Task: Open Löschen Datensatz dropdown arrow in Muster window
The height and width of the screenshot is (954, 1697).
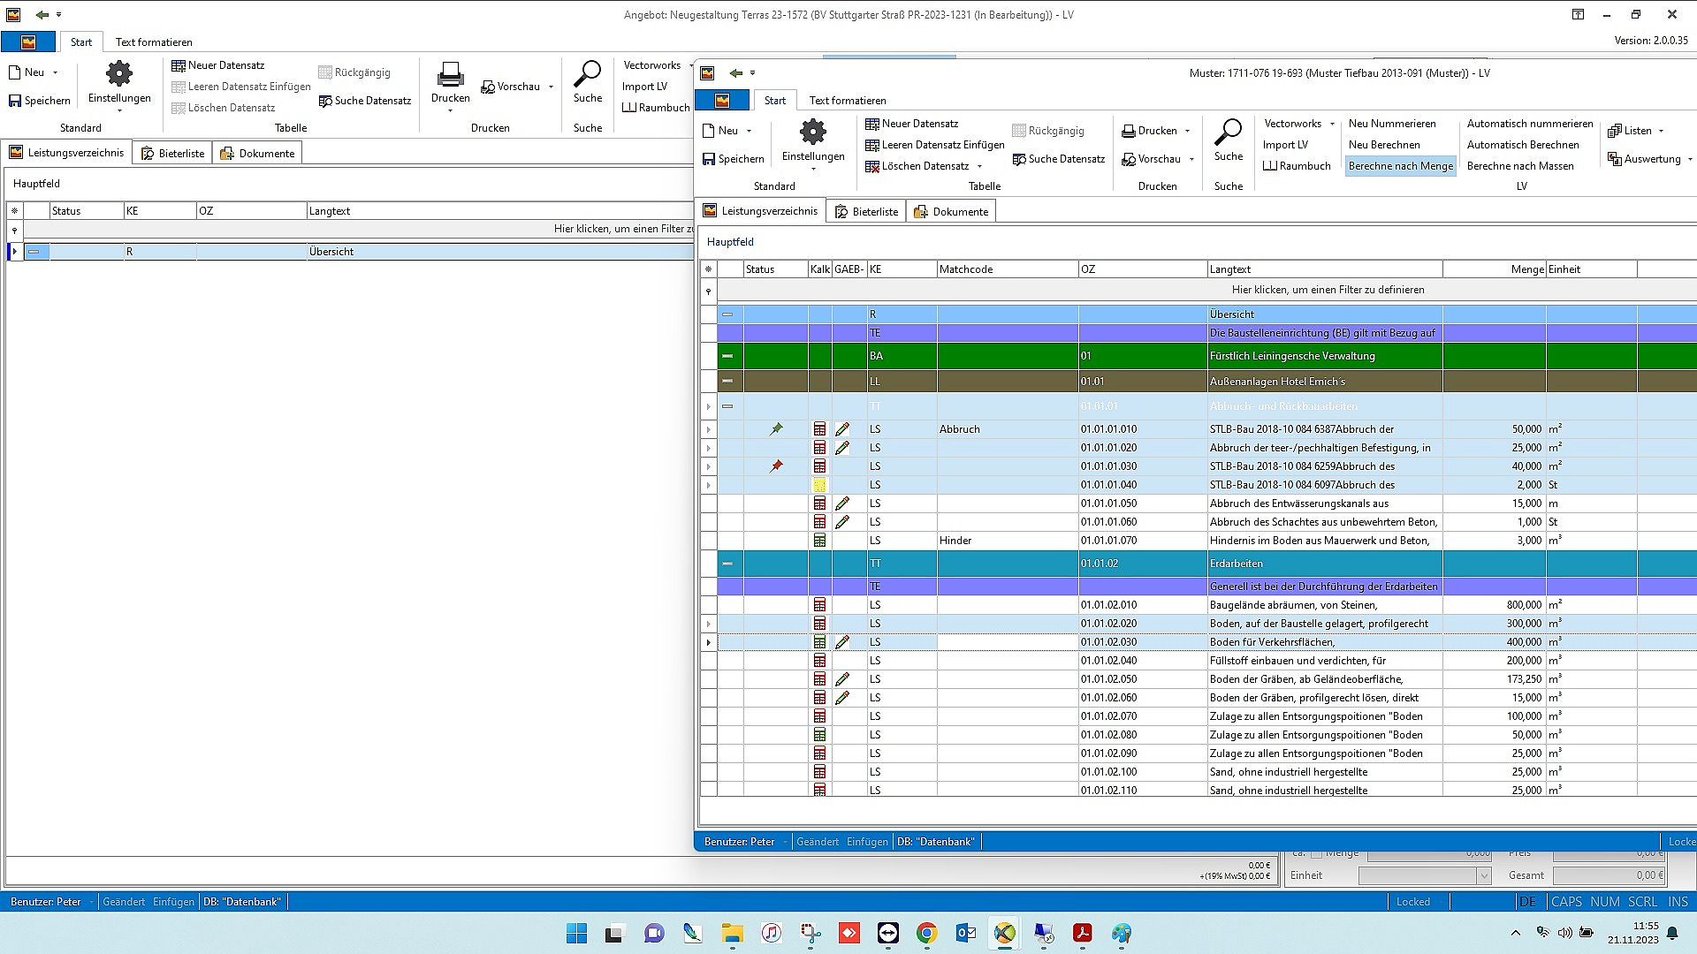Action: click(x=979, y=166)
